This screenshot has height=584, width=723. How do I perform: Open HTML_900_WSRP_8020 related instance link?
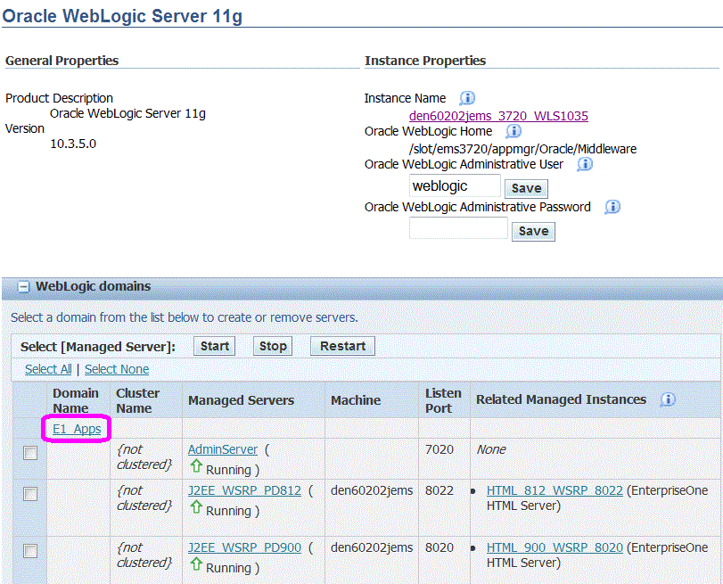coord(555,548)
